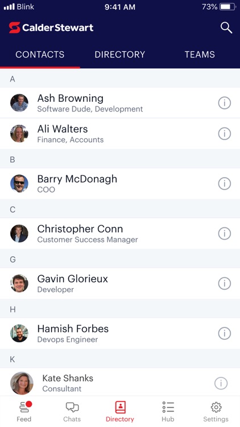Open the Hub list icon
240x427 pixels.
[x=168, y=412]
